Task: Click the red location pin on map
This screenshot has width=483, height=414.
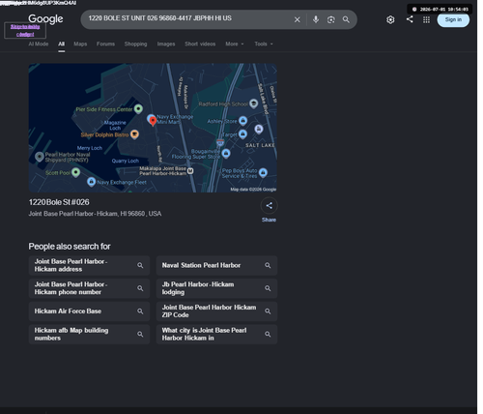Action: pyautogui.click(x=153, y=121)
